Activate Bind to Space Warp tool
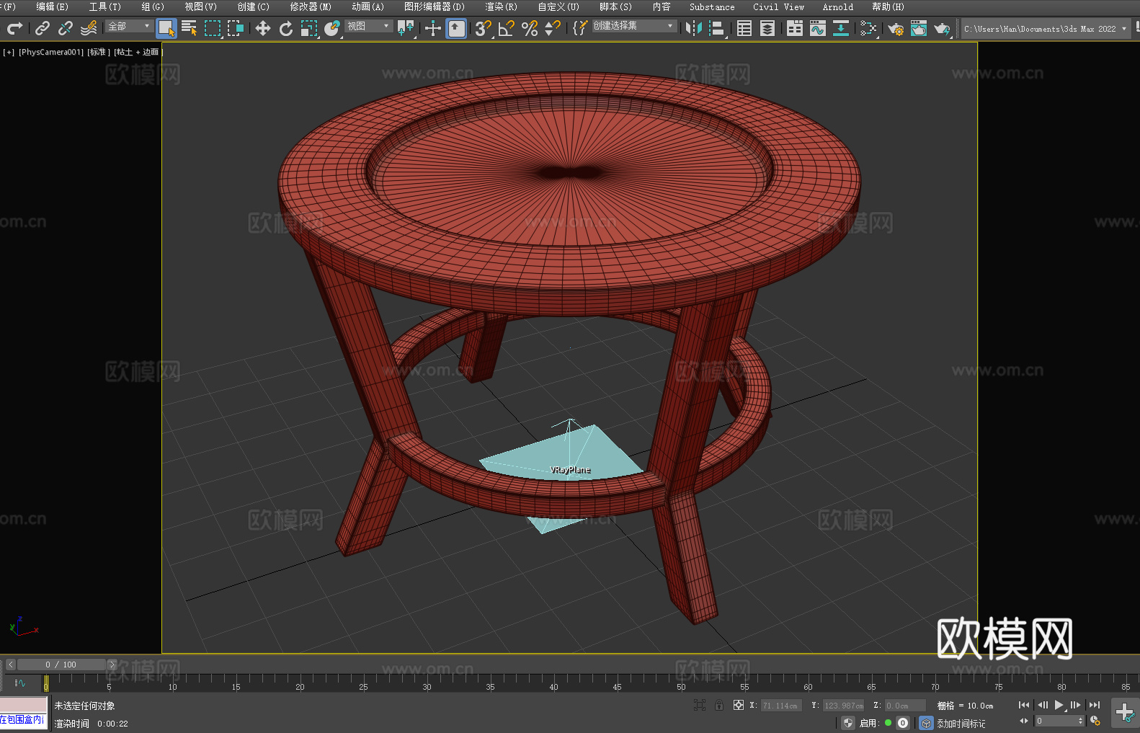This screenshot has height=733, width=1140. click(89, 28)
